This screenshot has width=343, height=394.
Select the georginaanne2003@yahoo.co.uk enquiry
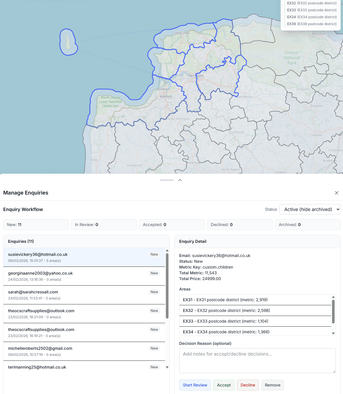(x=84, y=276)
